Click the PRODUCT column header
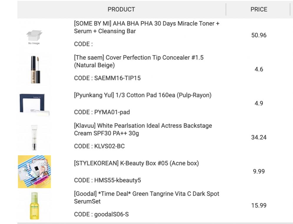Image resolution: width=293 pixels, height=224 pixels. (x=121, y=9)
